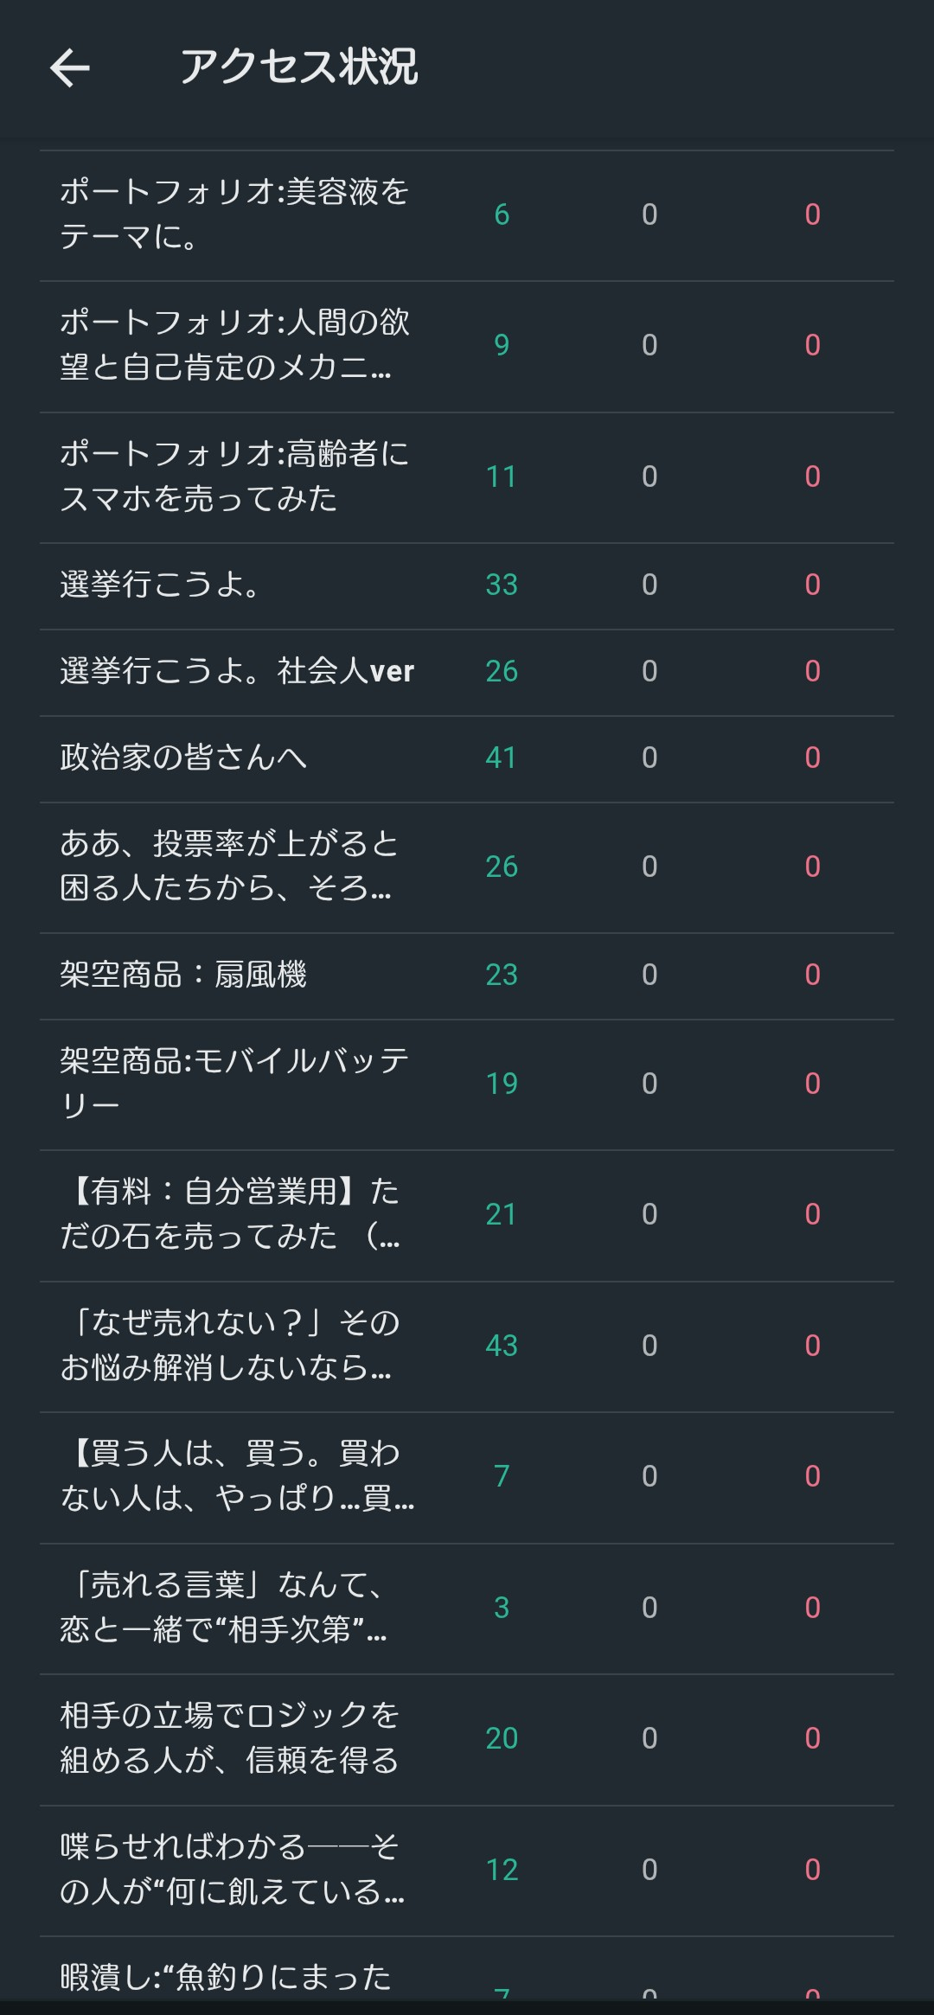Open 選挙行こうよ。社会人ver article
The image size is (934, 2015).
[x=237, y=672]
